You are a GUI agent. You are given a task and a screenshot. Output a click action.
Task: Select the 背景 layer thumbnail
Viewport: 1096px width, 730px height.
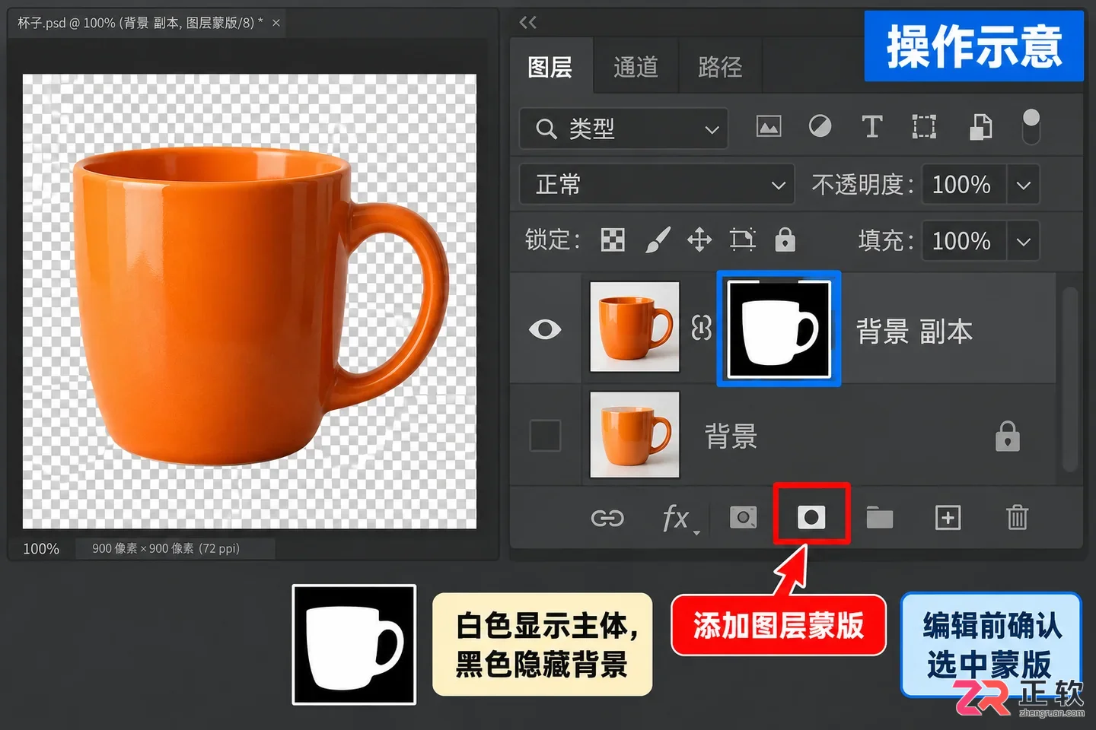click(x=635, y=434)
